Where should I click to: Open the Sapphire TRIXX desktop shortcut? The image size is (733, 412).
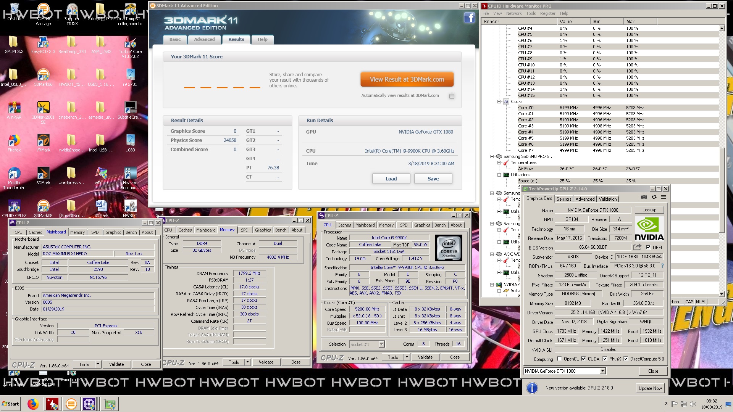pos(72,14)
